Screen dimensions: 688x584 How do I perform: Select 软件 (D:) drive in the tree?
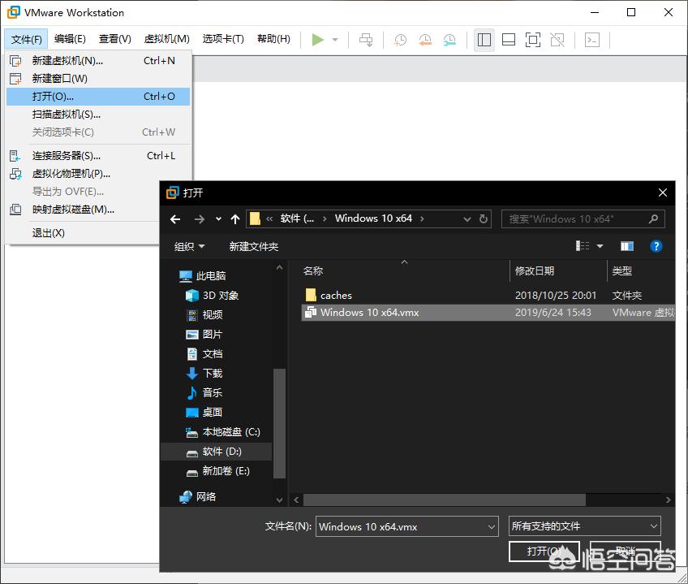pyautogui.click(x=217, y=452)
